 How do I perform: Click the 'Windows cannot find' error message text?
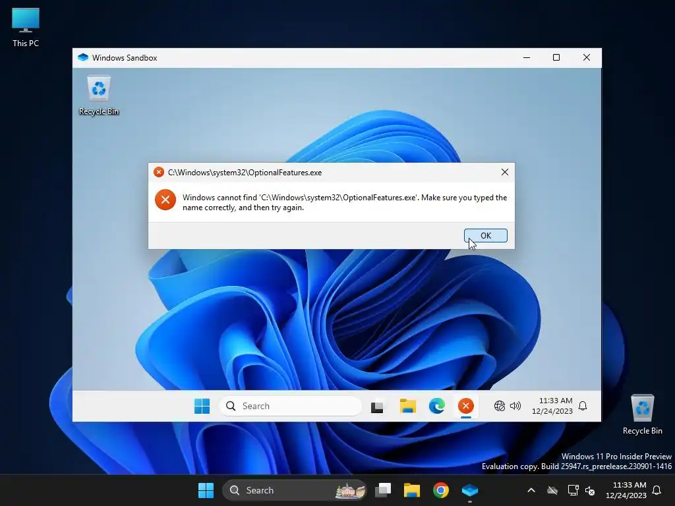[x=345, y=202]
